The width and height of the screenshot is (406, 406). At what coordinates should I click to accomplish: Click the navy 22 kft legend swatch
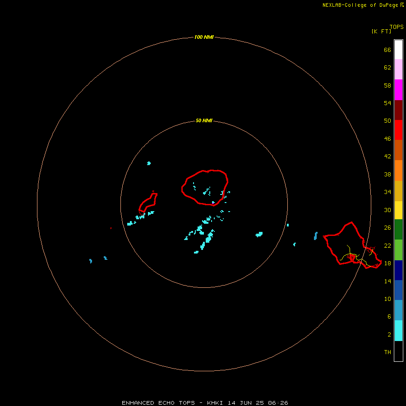pyautogui.click(x=398, y=270)
